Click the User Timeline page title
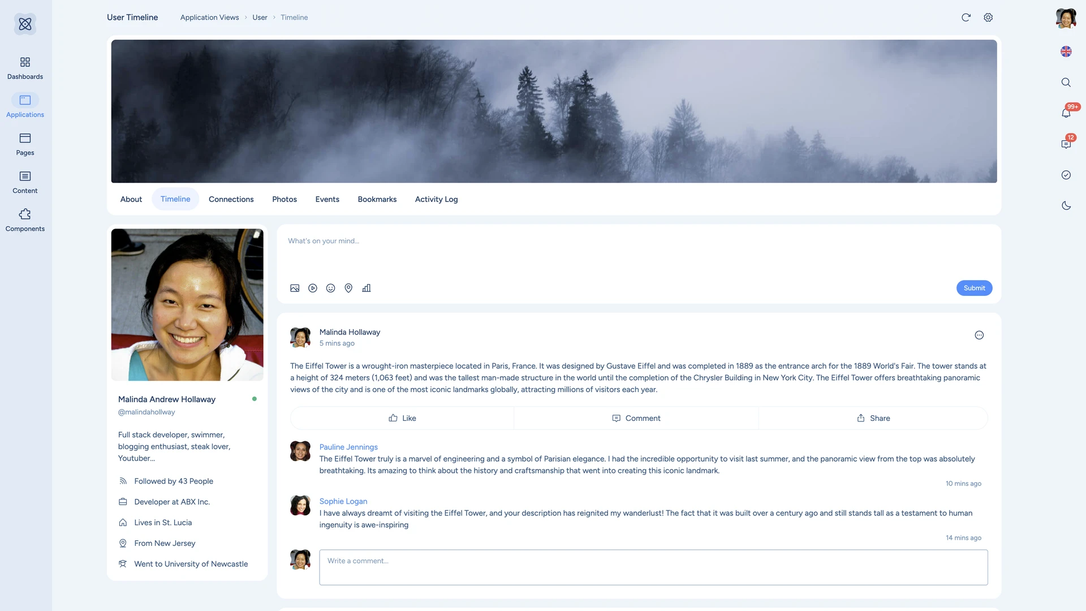1086x611 pixels. (132, 18)
